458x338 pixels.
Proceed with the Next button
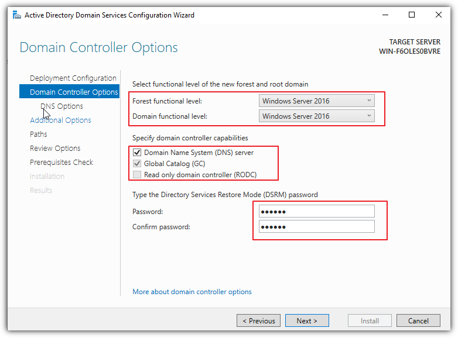click(x=307, y=321)
